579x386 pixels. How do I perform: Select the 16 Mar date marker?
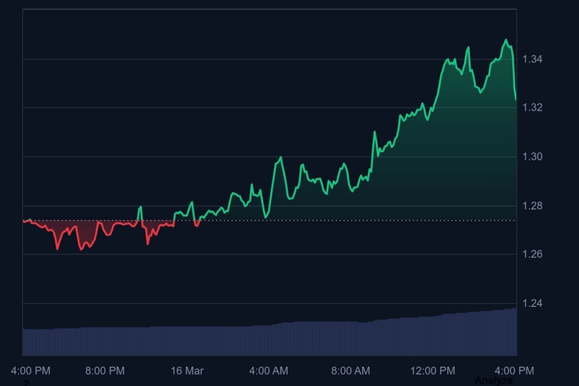point(187,371)
